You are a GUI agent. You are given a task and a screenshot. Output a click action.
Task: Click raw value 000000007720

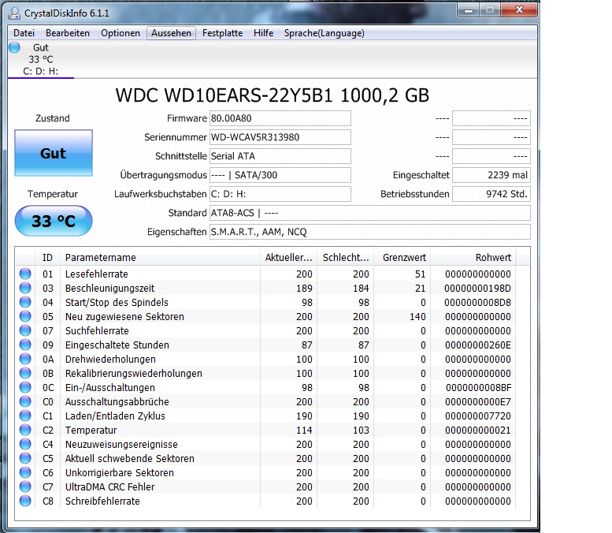point(477,416)
